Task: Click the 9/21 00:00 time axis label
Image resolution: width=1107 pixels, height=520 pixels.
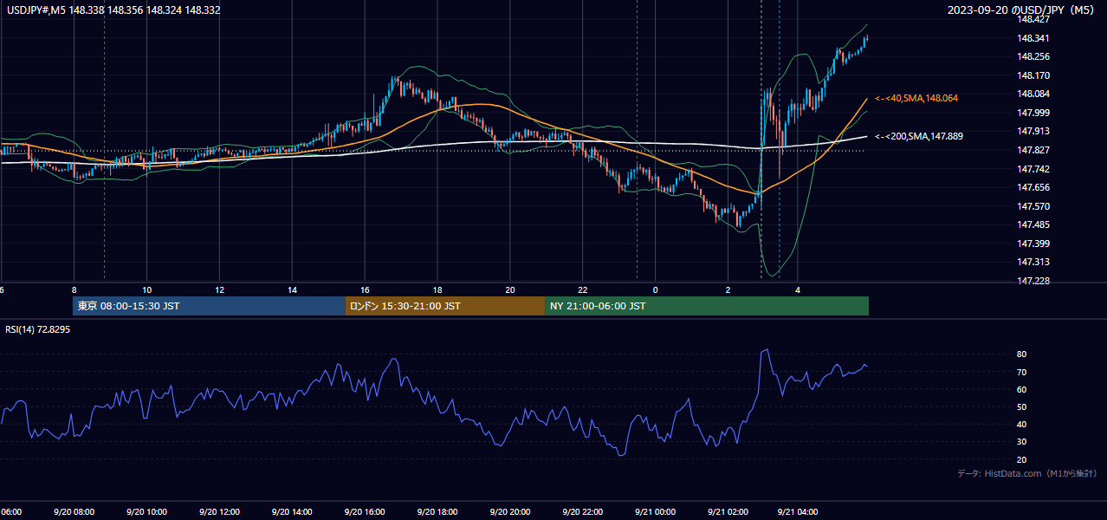Action: click(654, 511)
